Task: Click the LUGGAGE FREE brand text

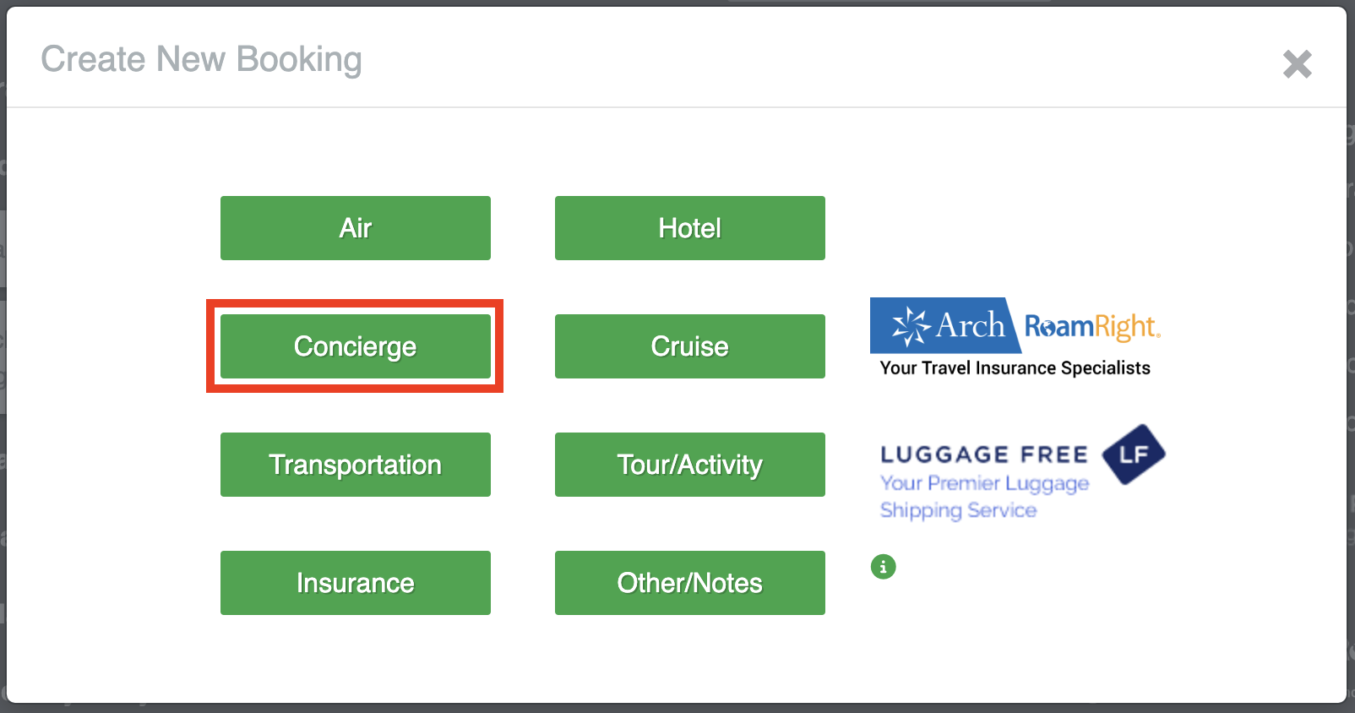Action: click(x=984, y=454)
